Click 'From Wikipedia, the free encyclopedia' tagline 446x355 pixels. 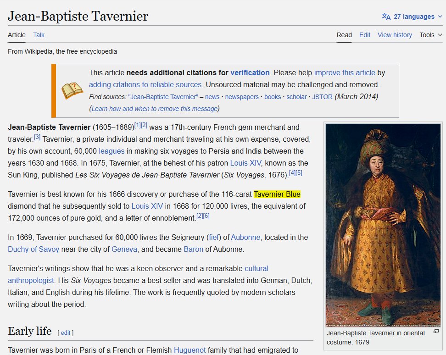[x=62, y=51]
